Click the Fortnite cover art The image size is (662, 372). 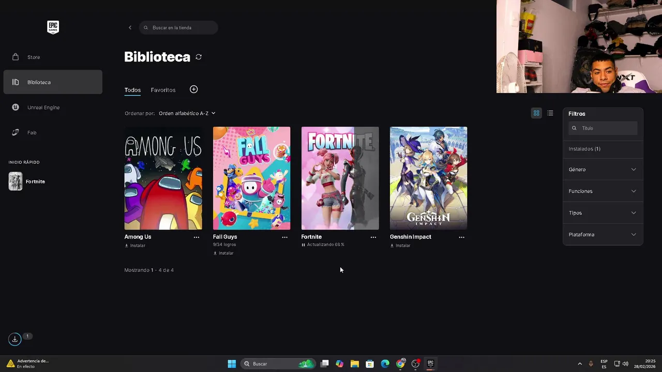tap(340, 178)
